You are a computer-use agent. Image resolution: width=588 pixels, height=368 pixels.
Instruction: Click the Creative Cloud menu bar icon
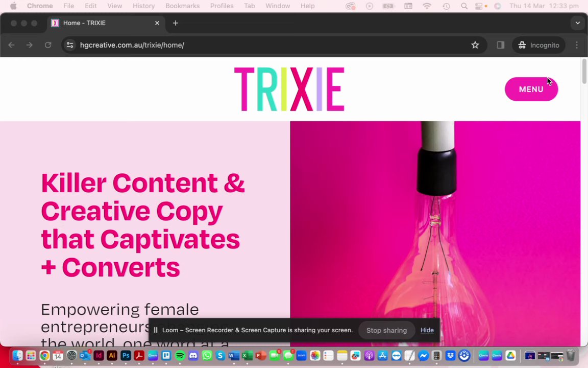point(350,6)
